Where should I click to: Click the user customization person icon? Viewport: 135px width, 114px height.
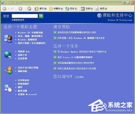[x=8, y=70]
